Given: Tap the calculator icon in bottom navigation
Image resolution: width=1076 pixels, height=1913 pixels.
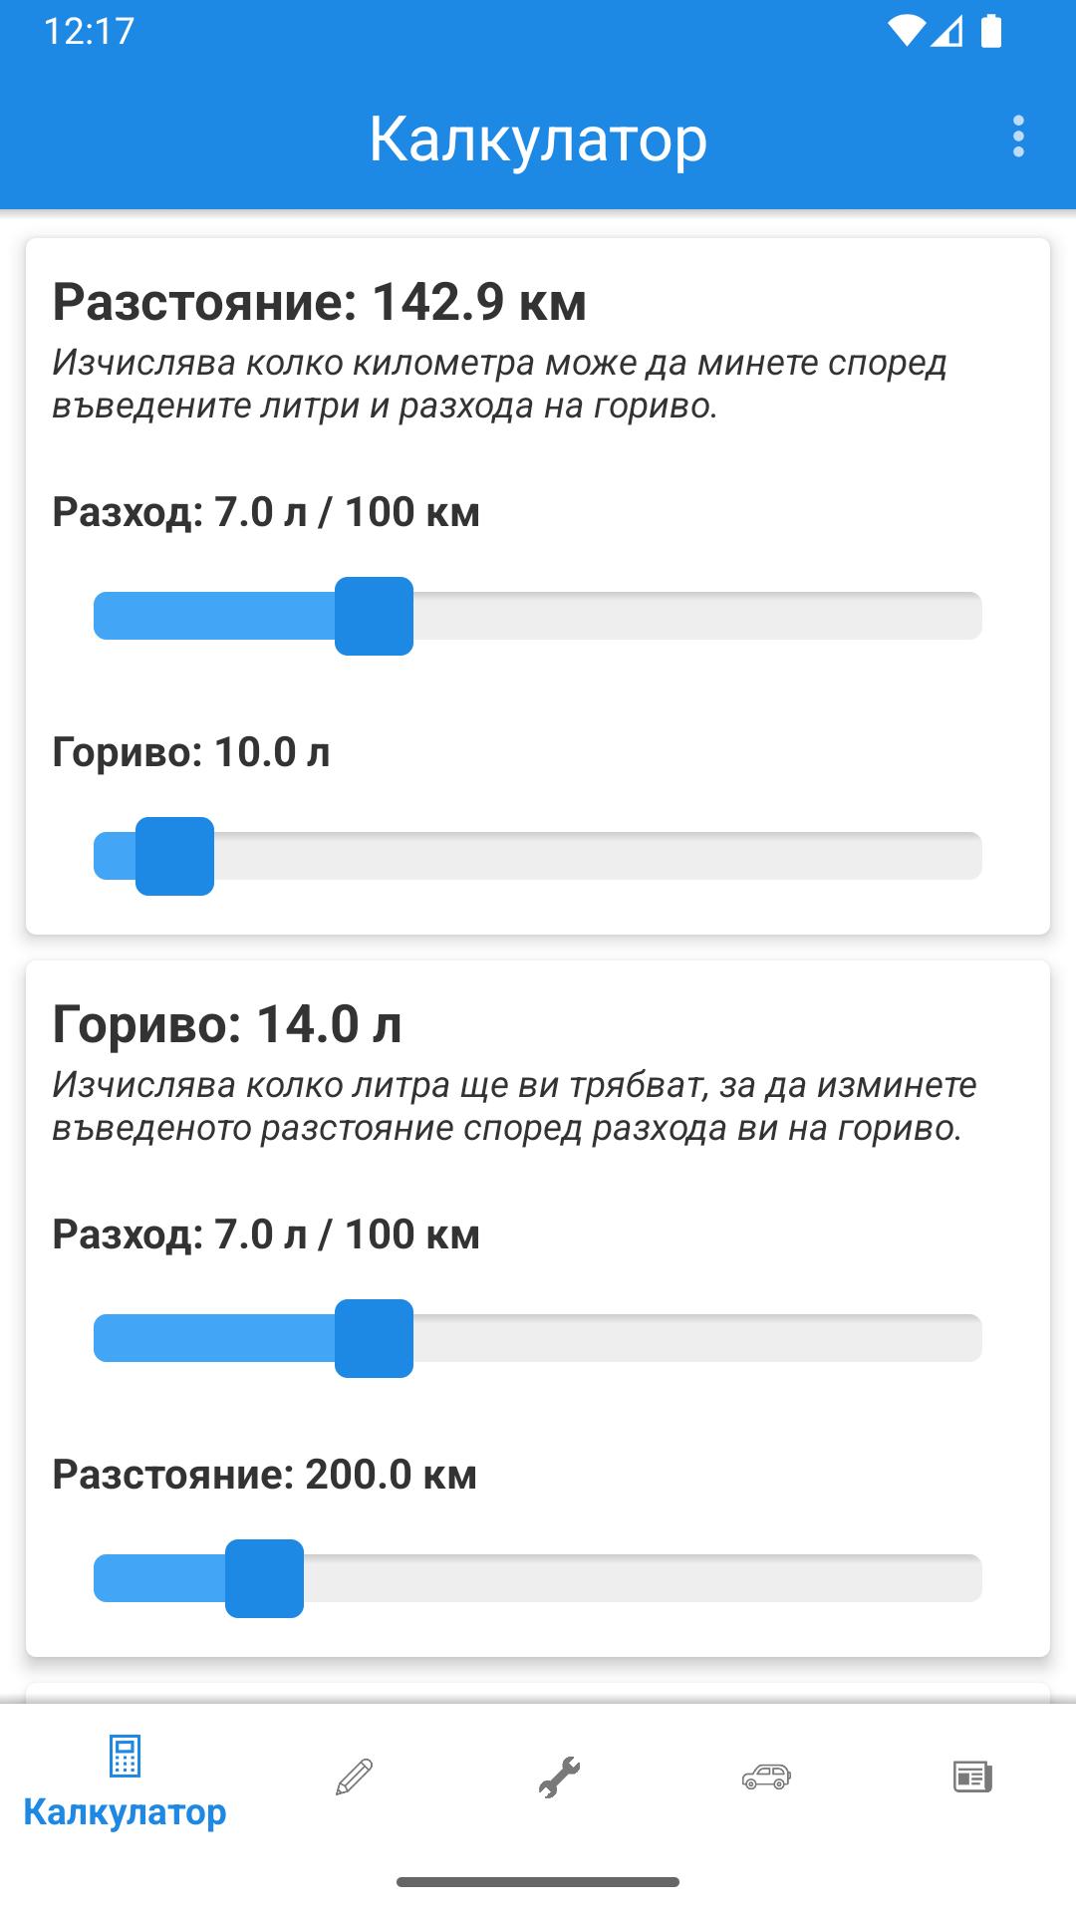Looking at the screenshot, I should click(125, 1756).
